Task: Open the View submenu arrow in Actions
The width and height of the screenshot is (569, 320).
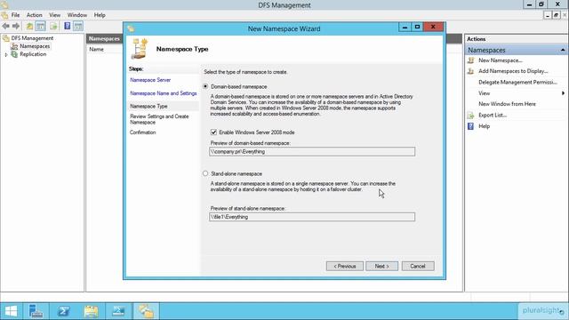Action: (x=563, y=93)
